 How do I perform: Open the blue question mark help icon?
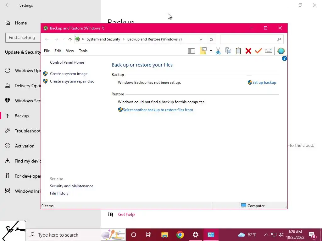(x=284, y=59)
